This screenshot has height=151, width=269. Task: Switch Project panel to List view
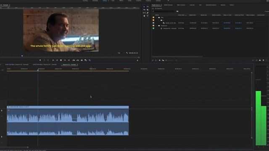[156, 60]
